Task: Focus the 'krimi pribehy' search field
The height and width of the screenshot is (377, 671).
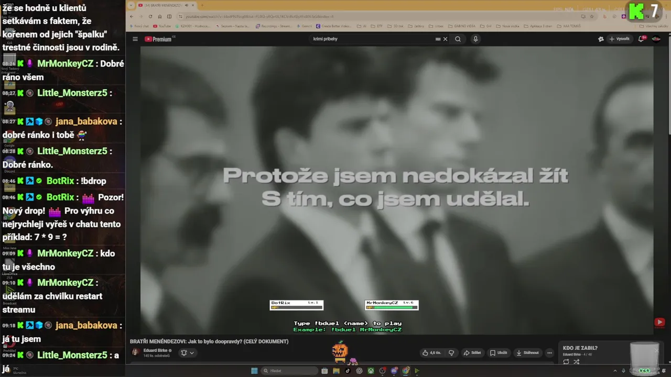Action: pos(372,39)
